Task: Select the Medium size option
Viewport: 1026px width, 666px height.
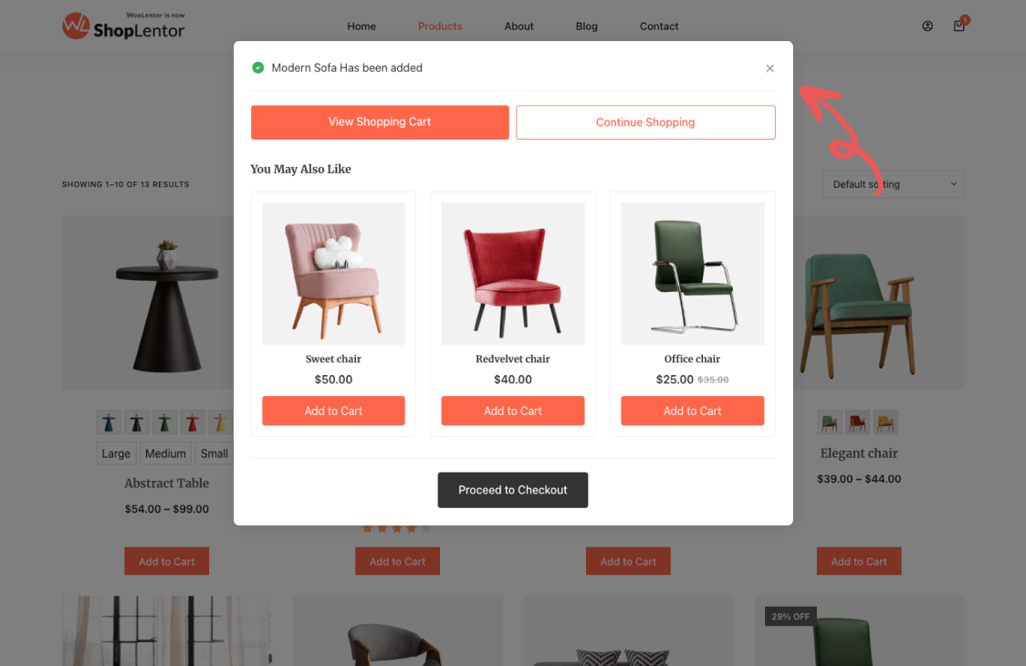Action: tap(165, 453)
